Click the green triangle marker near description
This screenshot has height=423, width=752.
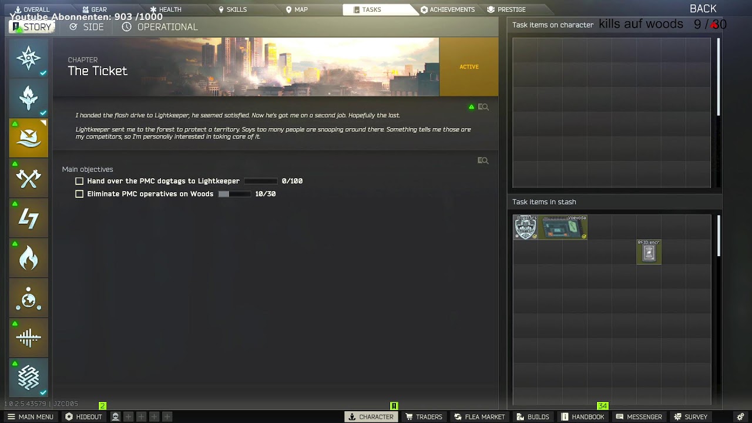point(471,107)
